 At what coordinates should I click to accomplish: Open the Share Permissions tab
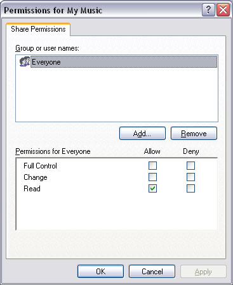pos(38,29)
